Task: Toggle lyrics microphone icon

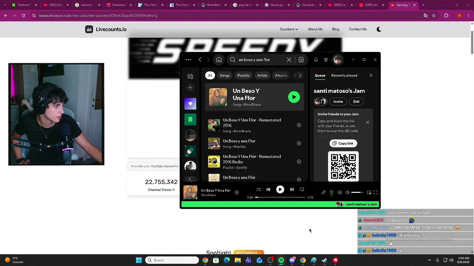Action: pyautogui.click(x=324, y=192)
